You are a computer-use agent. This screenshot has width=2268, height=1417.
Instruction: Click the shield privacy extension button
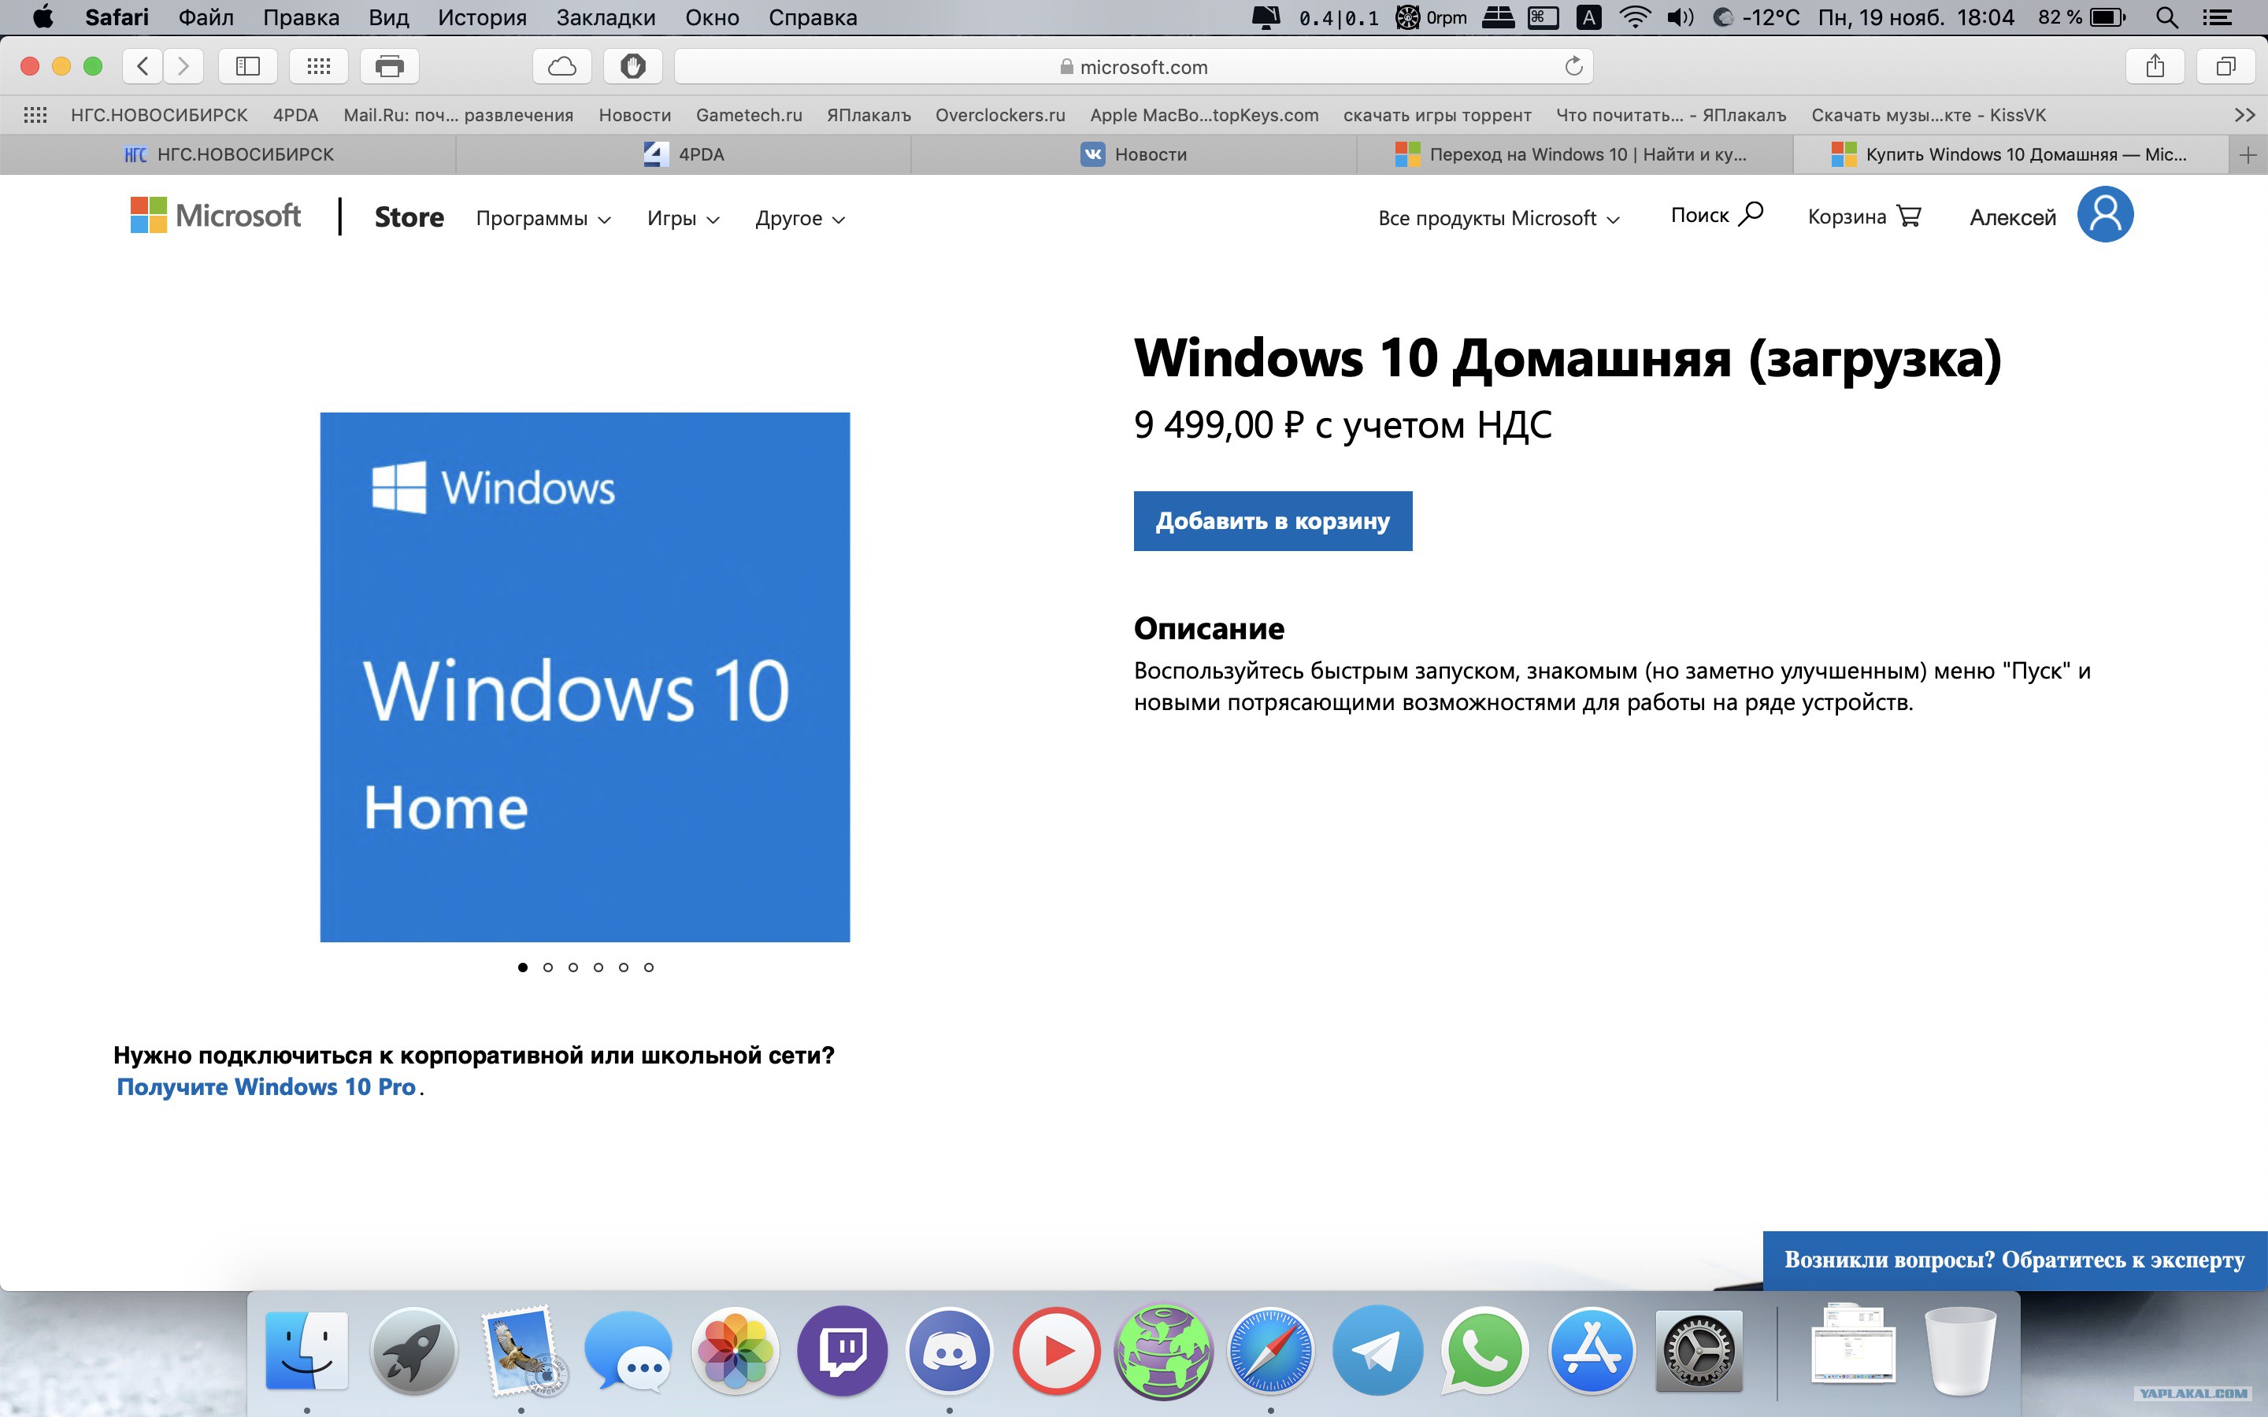632,67
